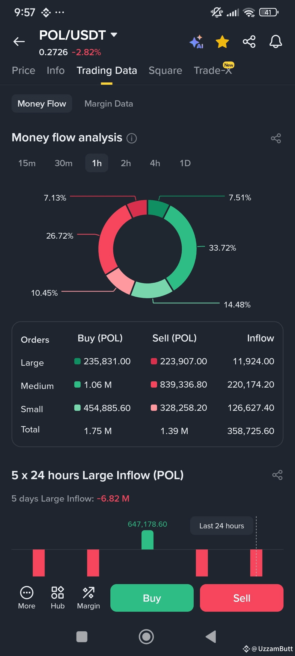Show Money flow analysis info icon
The image size is (295, 656).
tap(132, 138)
